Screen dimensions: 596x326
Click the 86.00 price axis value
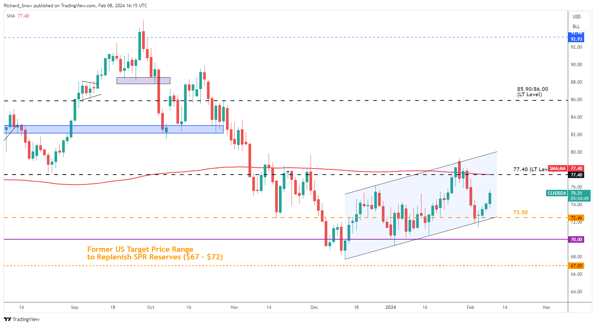tap(576, 100)
